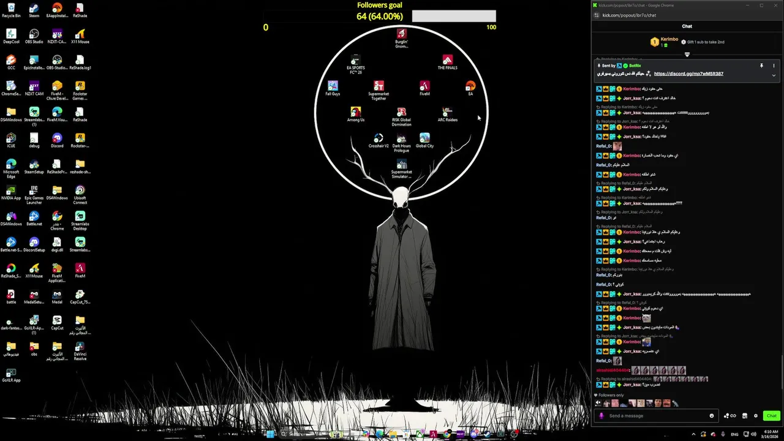Open the Battle.net desktop shortcut

tap(34, 219)
